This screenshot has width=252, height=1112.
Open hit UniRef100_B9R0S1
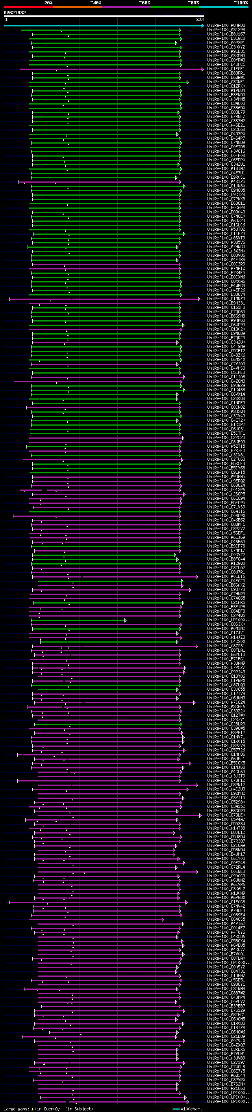226,178
